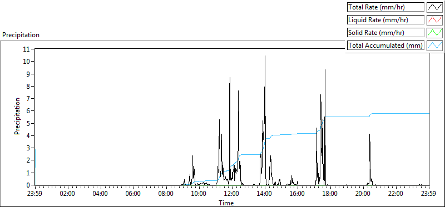Click the 04:00 x-axis tick label
The width and height of the screenshot is (445, 207).
tap(101, 194)
